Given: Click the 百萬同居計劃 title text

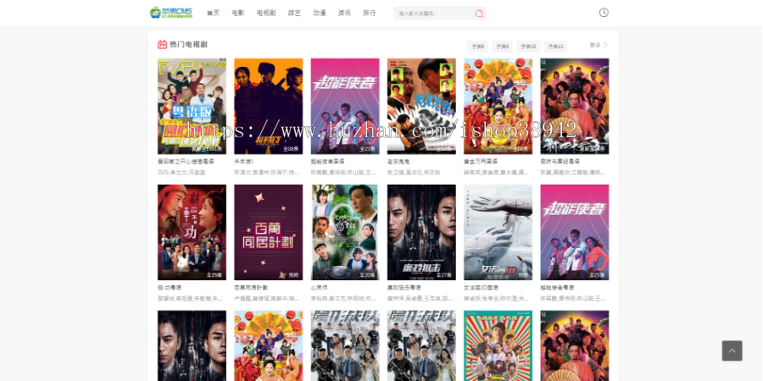Looking at the screenshot, I should coord(251,288).
